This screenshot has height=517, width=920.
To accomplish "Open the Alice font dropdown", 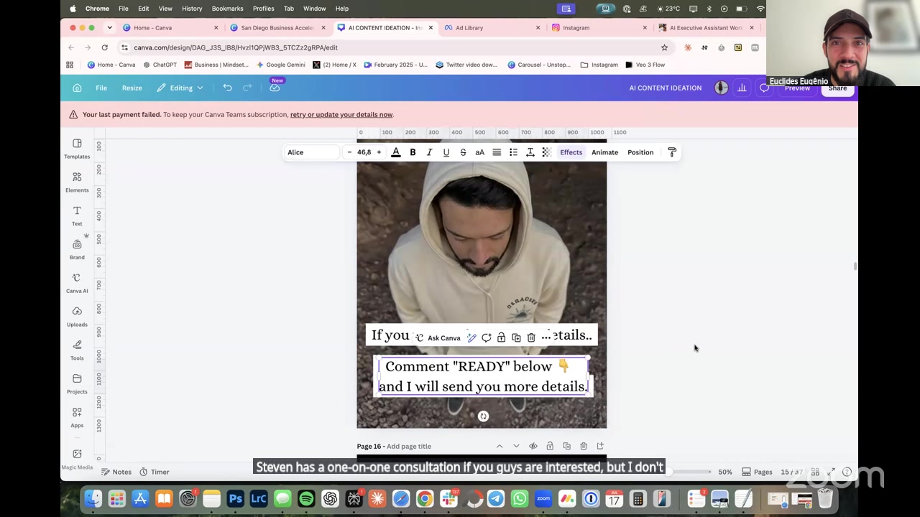I will click(312, 152).
